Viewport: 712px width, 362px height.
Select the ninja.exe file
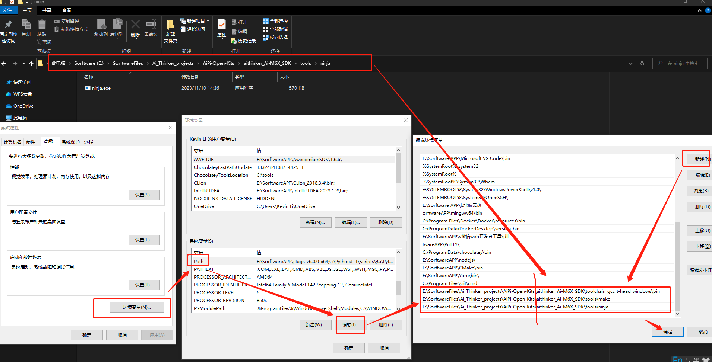tap(98, 88)
